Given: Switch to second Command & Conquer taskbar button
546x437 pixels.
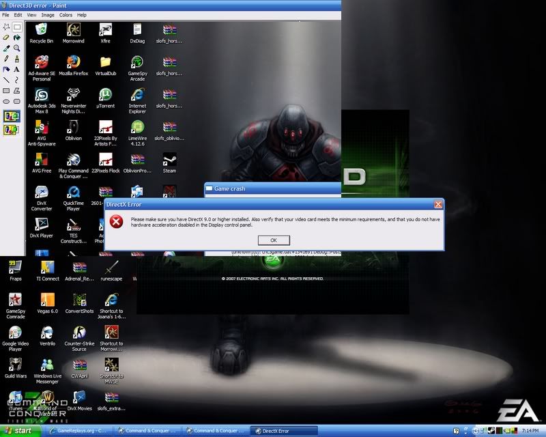Looking at the screenshot, I should point(216,431).
